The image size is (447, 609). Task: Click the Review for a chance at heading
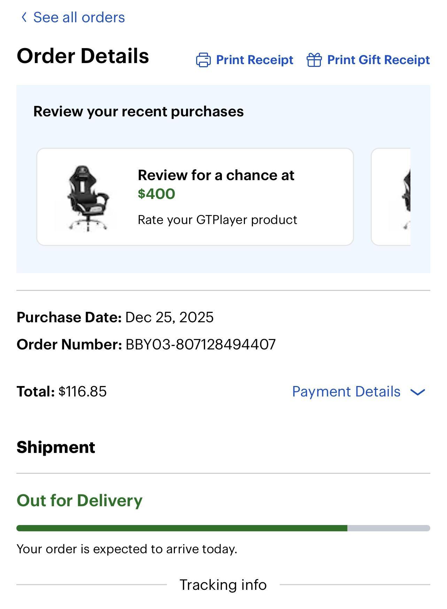pos(216,175)
